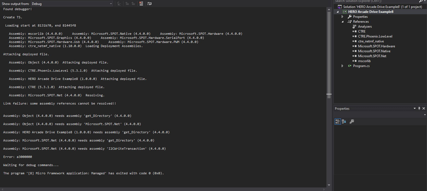Click the 'I2CWriteTransaction' needs assembly line
427x191 pixels.
[84, 149]
